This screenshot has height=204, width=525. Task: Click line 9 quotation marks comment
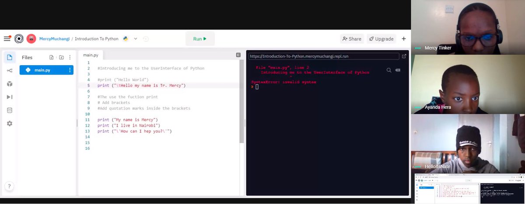point(144,108)
